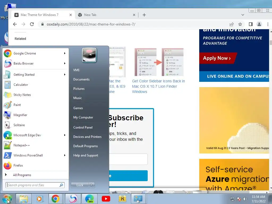Screen dimensions: 272x204
Task: Click the Lock button
Action: (x=80, y=185)
